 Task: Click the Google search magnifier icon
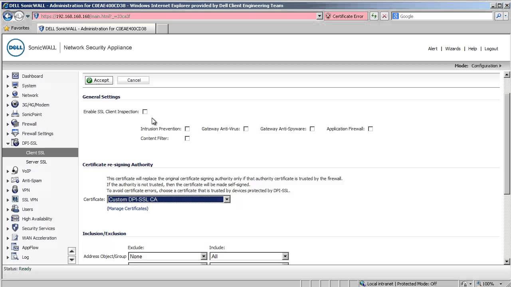coord(498,16)
